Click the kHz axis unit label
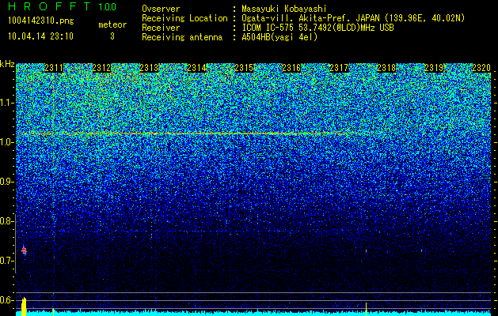 pyautogui.click(x=7, y=64)
